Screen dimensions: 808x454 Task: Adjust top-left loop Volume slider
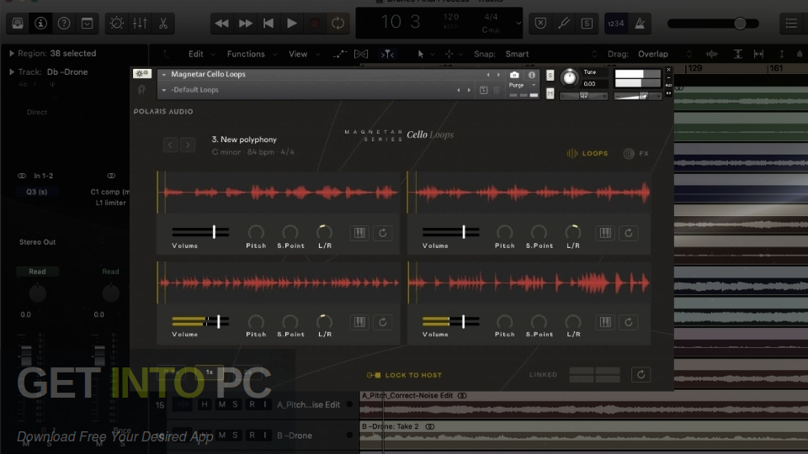(x=200, y=232)
